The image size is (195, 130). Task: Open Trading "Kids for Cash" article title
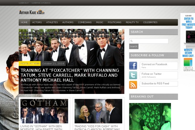tap(97, 128)
